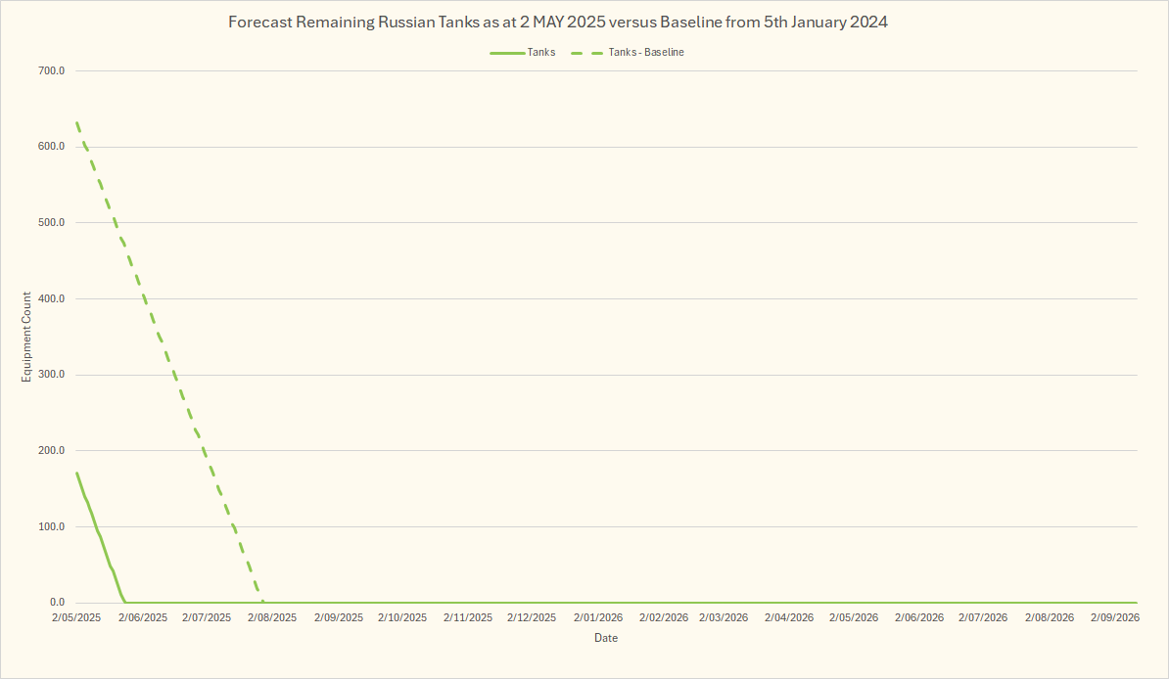The image size is (1169, 679).
Task: Click the 2/04/2026 date label
Action: (789, 618)
